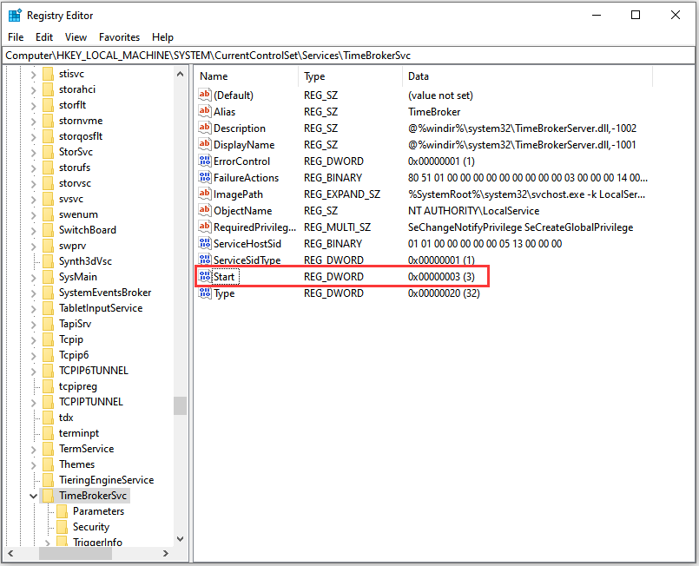Click the tree scroll left arrow
The image size is (699, 566).
click(x=10, y=553)
